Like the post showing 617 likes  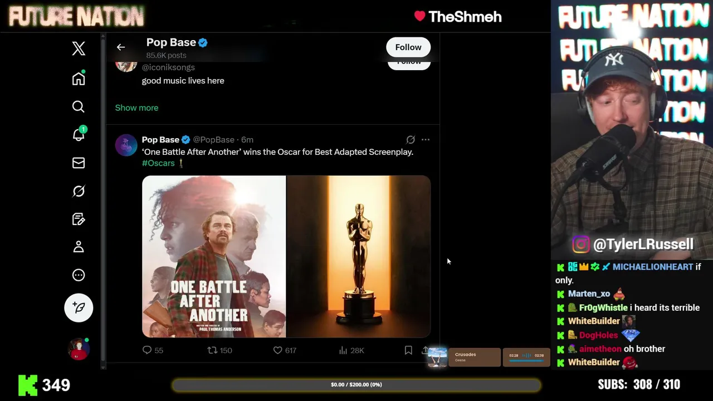pyautogui.click(x=285, y=350)
